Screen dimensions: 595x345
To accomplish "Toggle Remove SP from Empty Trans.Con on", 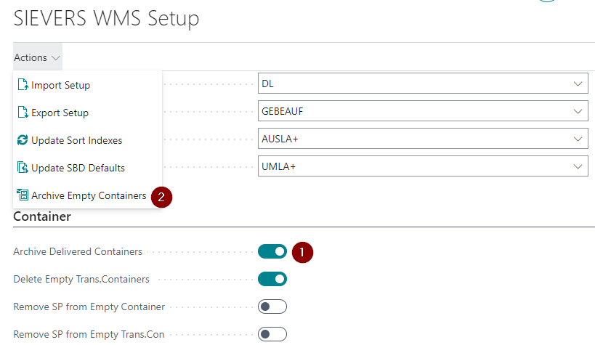I will (272, 334).
